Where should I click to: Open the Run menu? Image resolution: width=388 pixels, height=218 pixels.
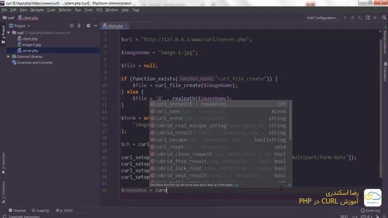click(x=78, y=10)
